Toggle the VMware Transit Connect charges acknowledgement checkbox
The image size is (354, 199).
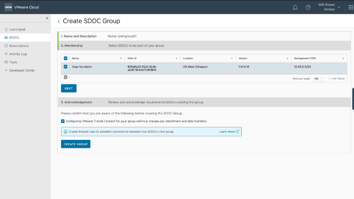tap(63, 121)
